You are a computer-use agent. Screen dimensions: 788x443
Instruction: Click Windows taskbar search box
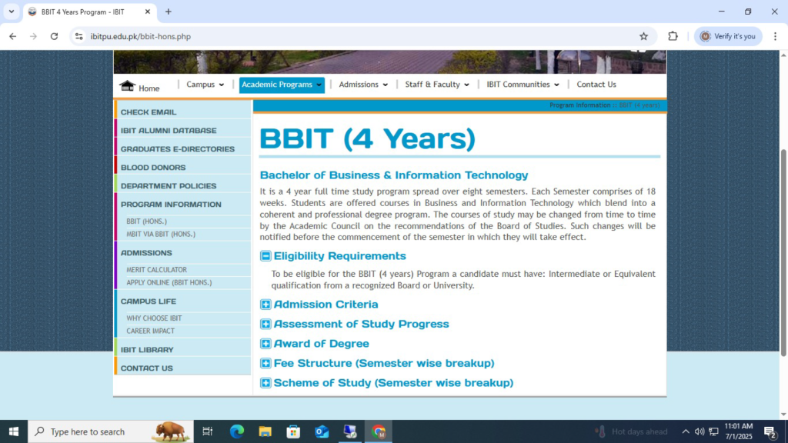click(111, 431)
